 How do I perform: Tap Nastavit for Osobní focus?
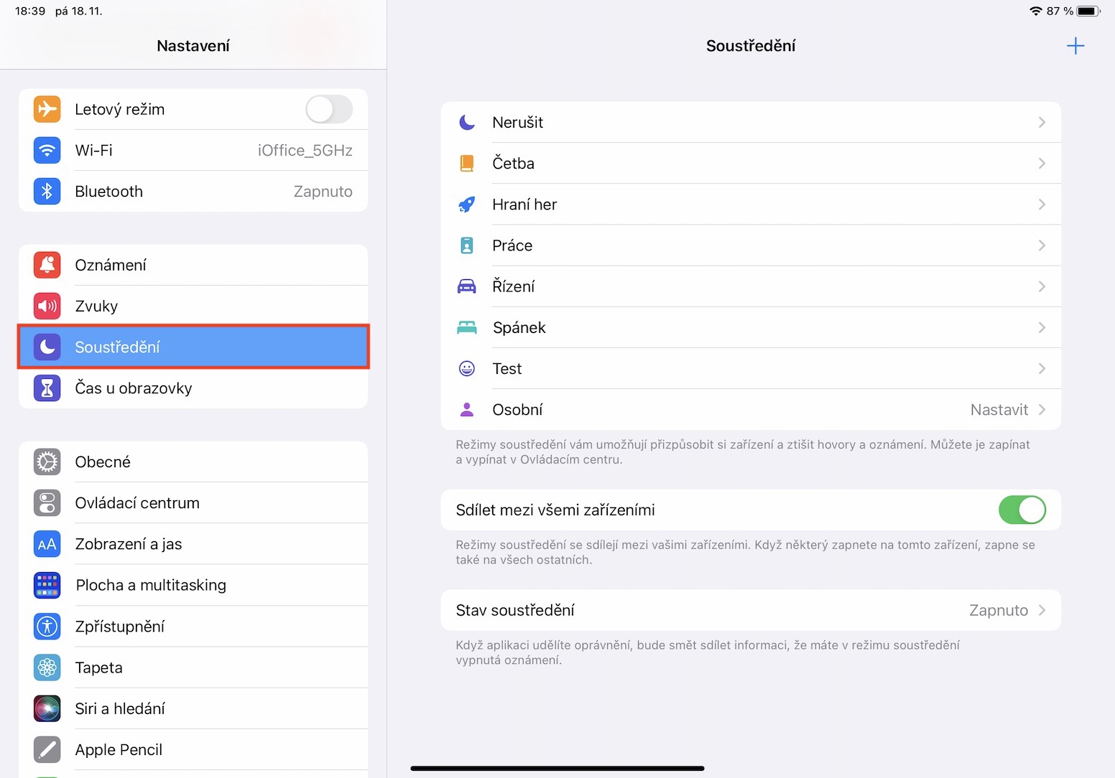(x=999, y=410)
